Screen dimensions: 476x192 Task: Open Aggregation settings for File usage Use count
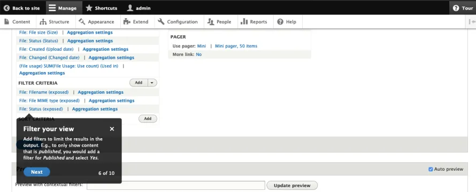[x=42, y=73]
